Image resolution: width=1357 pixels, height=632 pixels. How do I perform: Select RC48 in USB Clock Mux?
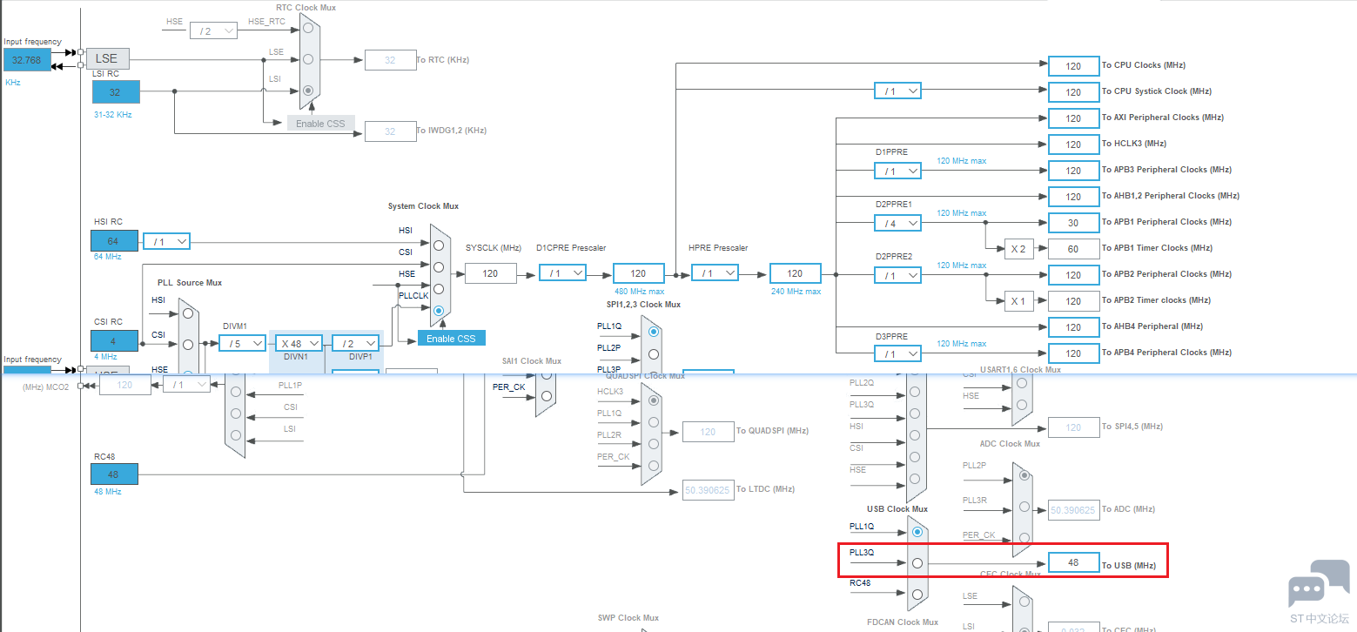(917, 594)
